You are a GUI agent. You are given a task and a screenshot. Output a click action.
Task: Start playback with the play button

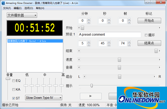[x=91, y=96]
